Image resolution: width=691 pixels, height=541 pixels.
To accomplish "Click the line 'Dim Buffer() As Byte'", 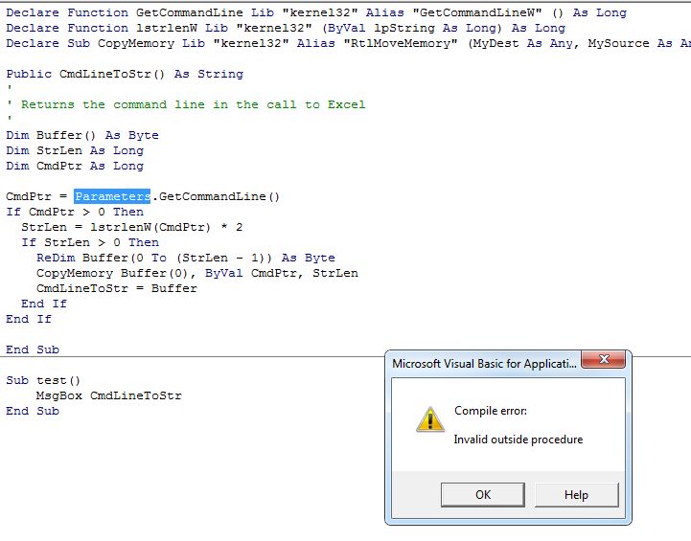I will (x=82, y=135).
